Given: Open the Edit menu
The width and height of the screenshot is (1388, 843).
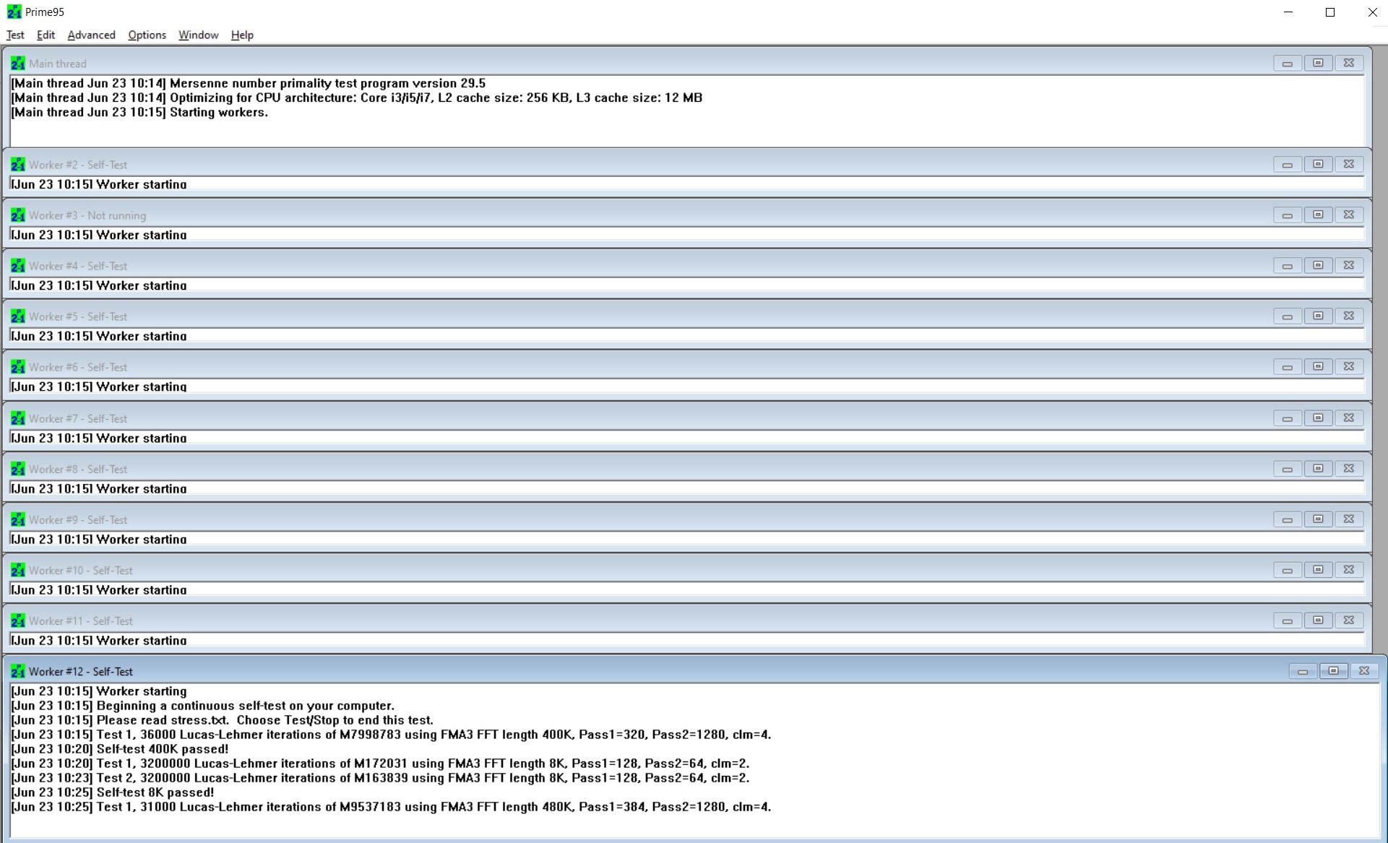Looking at the screenshot, I should 46,35.
